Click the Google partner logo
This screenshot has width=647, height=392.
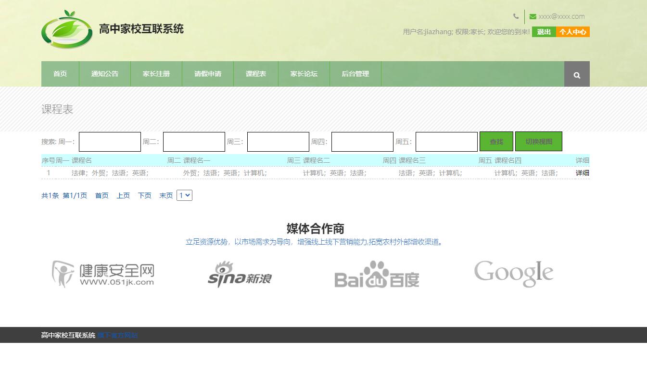click(513, 273)
